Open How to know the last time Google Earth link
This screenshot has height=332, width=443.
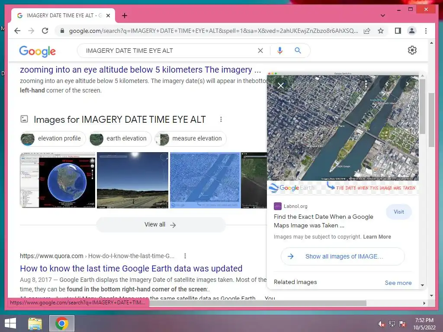[131, 268]
